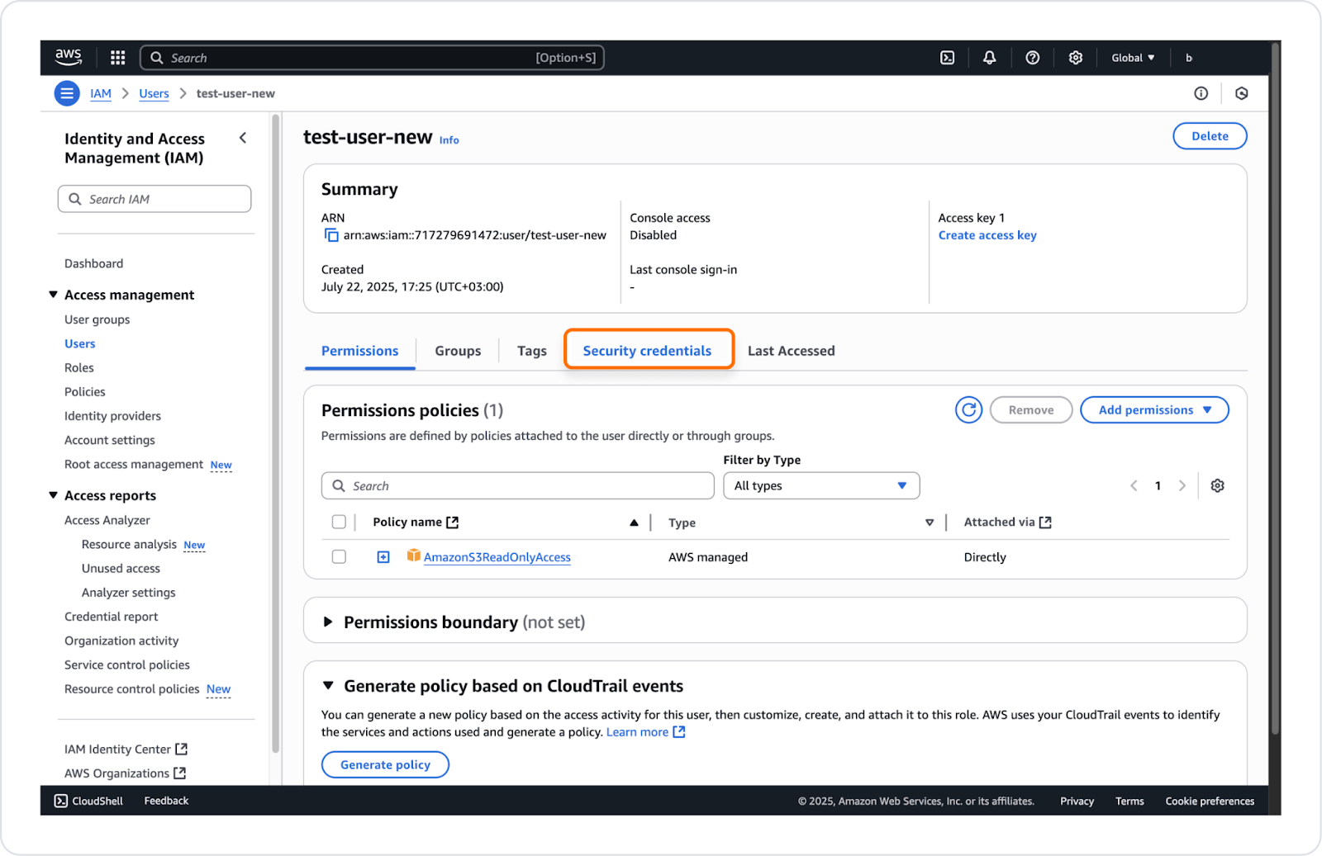Switch to the Groups tab
Viewport: 1322px width, 856px height.
[458, 351]
